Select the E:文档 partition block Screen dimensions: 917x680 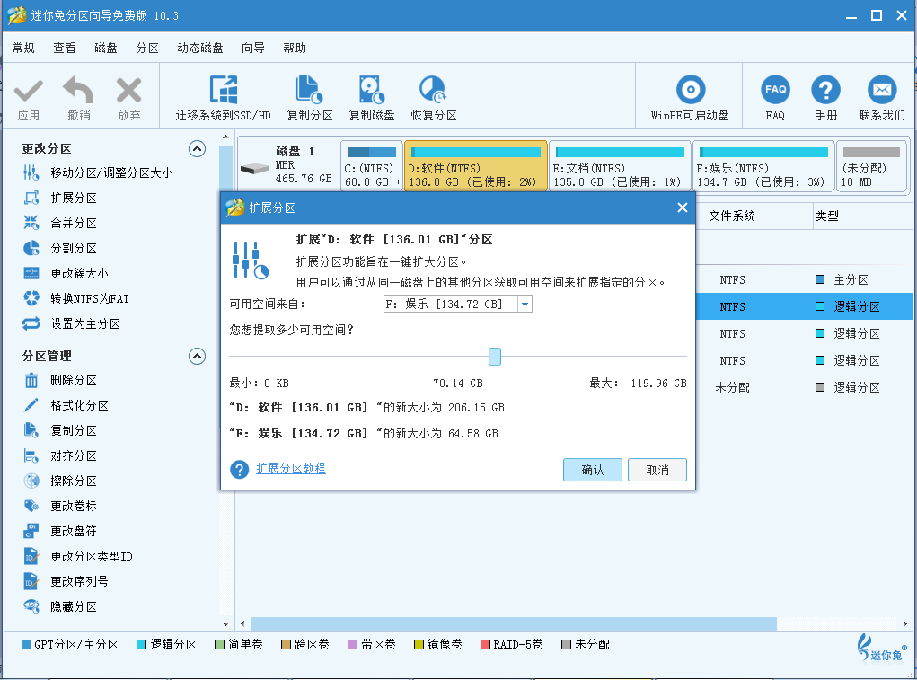pyautogui.click(x=620, y=166)
